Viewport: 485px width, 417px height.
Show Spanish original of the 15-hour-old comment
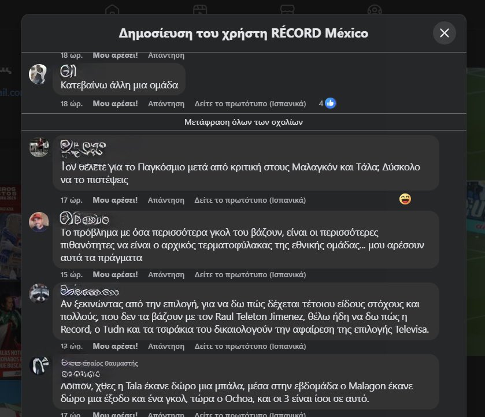(x=250, y=274)
